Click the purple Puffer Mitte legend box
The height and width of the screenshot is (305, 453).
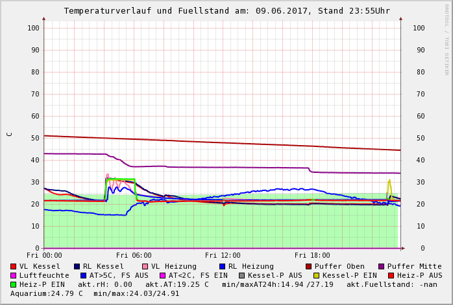coord(381,266)
